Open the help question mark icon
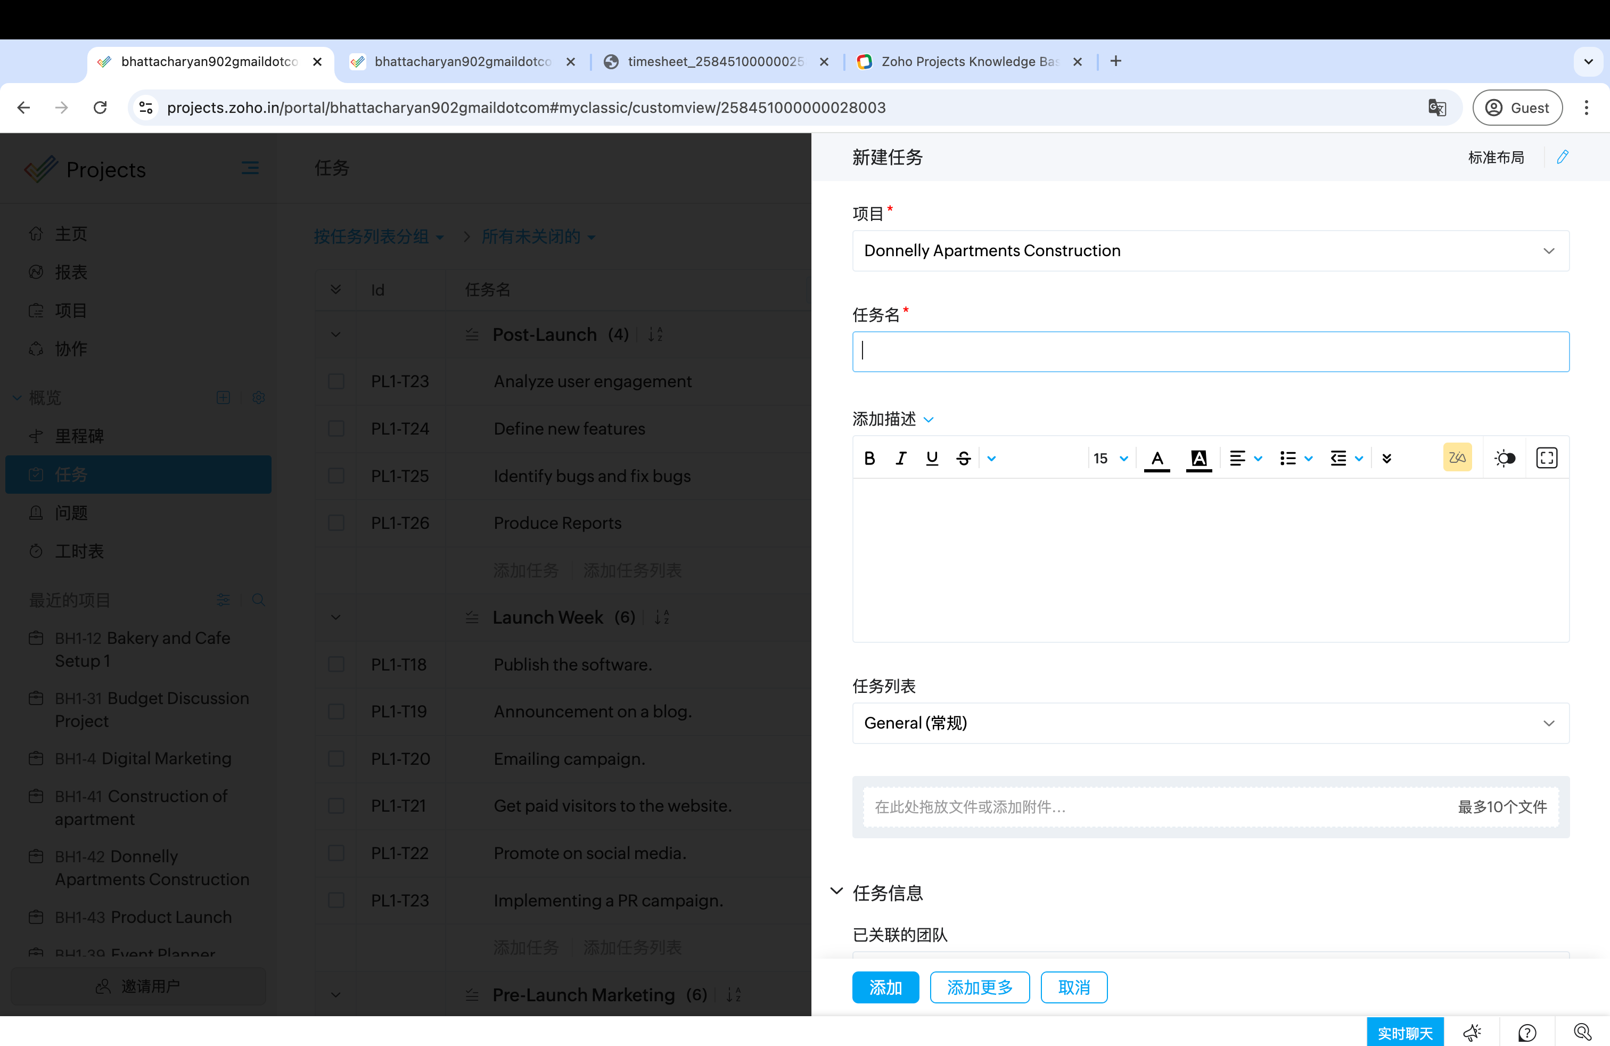 click(x=1527, y=1033)
